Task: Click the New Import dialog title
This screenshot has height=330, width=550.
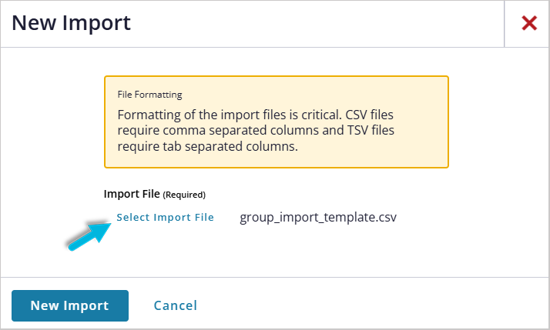Action: tap(71, 23)
